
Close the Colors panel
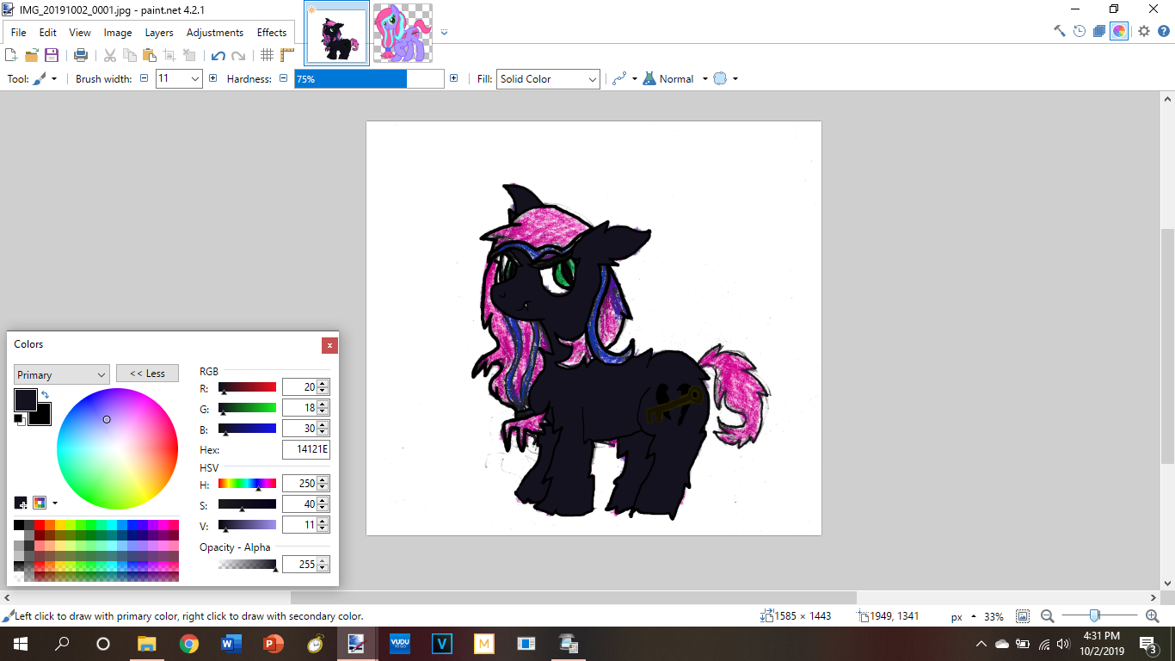point(329,345)
